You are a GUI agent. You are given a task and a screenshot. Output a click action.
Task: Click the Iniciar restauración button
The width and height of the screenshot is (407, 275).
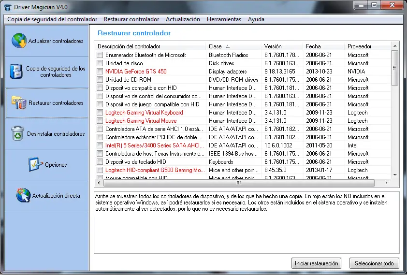tap(316, 263)
